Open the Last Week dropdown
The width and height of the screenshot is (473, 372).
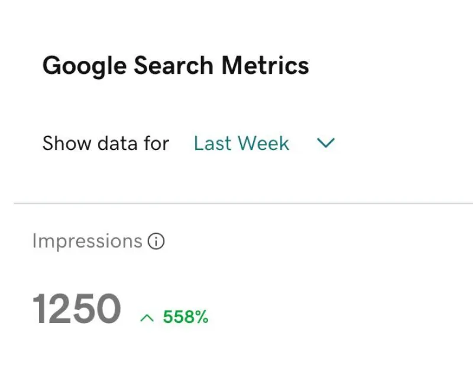click(x=241, y=143)
